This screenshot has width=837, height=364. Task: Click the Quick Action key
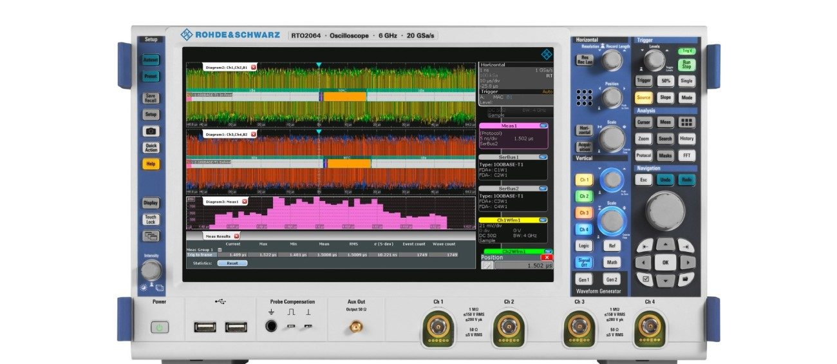click(151, 148)
